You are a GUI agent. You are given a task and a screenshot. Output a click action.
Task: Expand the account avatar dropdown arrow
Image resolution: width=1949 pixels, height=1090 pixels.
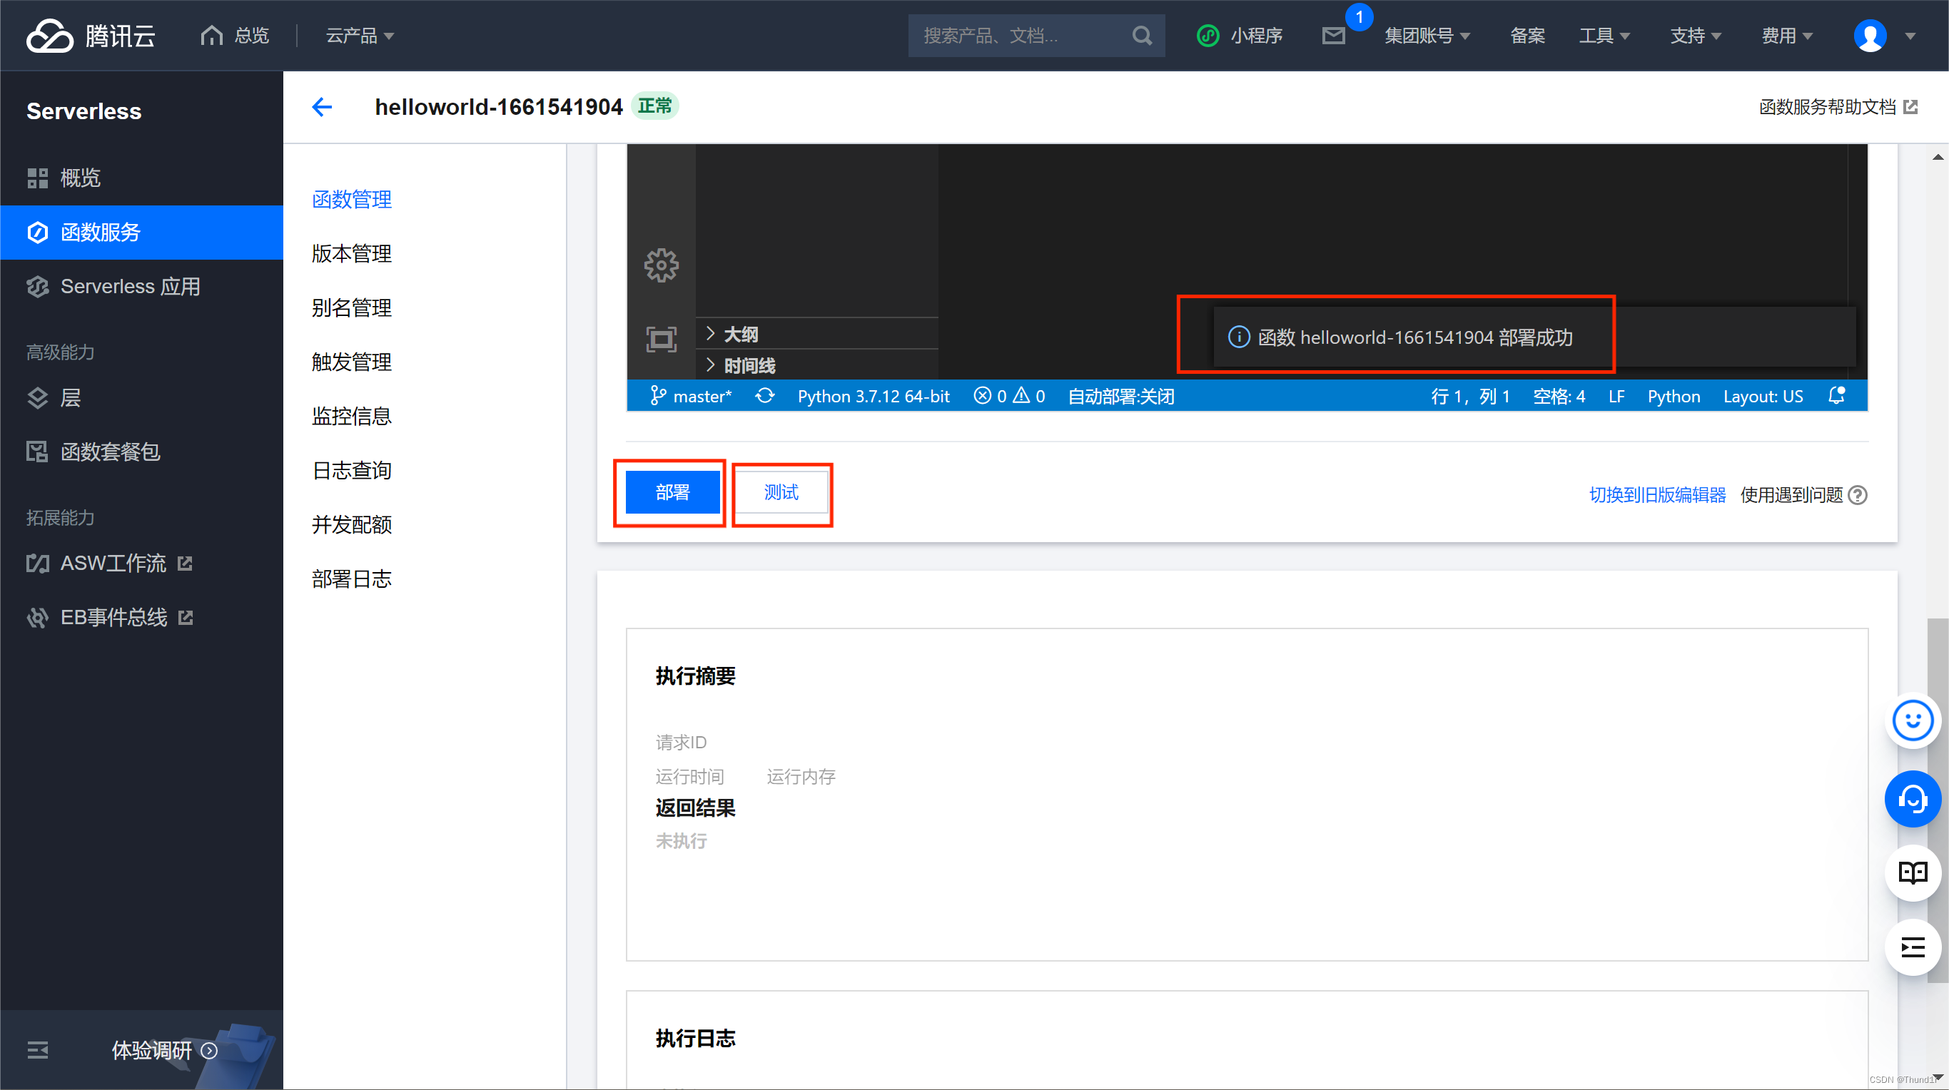1910,36
